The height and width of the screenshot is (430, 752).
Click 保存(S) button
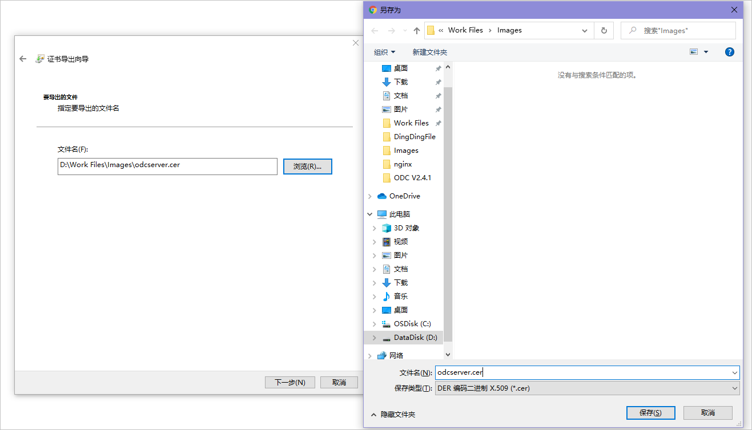tap(651, 413)
